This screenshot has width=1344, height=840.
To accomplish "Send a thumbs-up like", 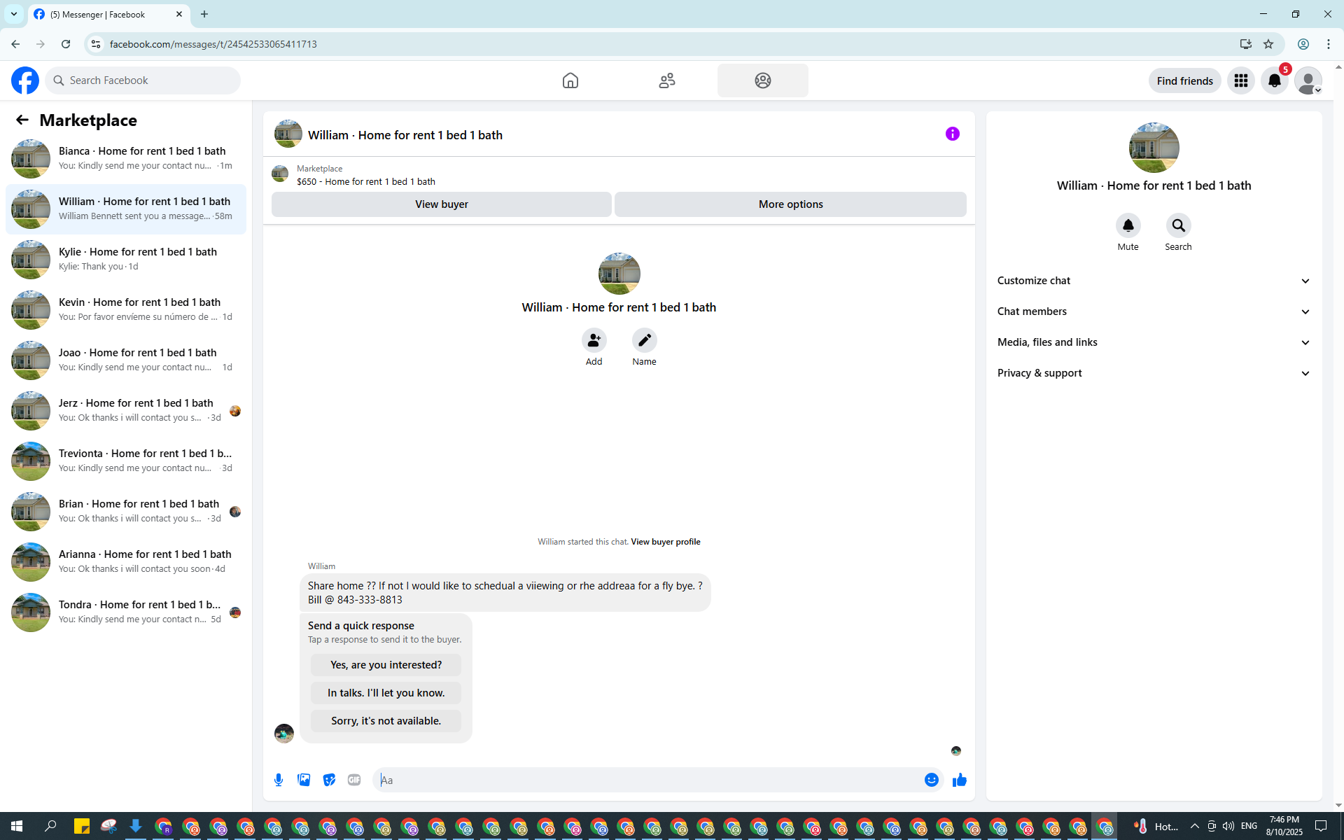I will (959, 780).
